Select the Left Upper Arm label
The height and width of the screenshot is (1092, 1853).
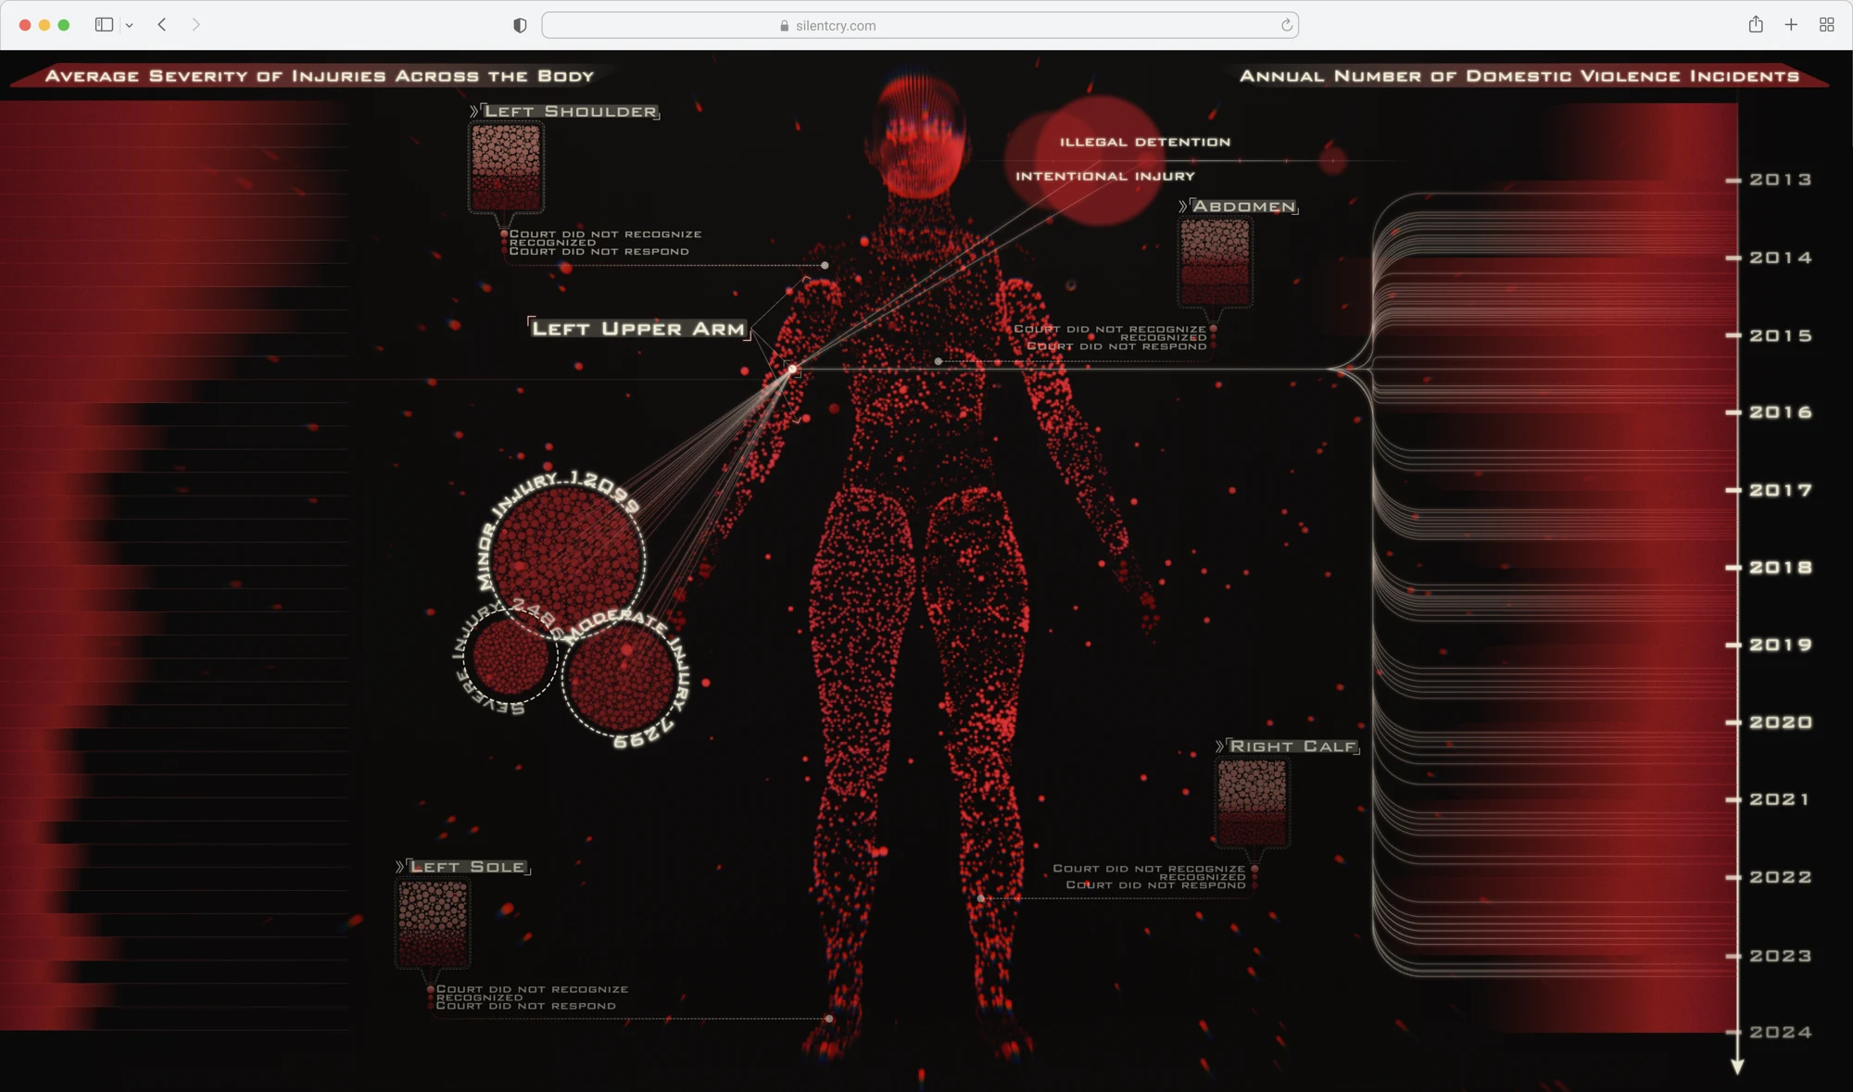(x=638, y=329)
